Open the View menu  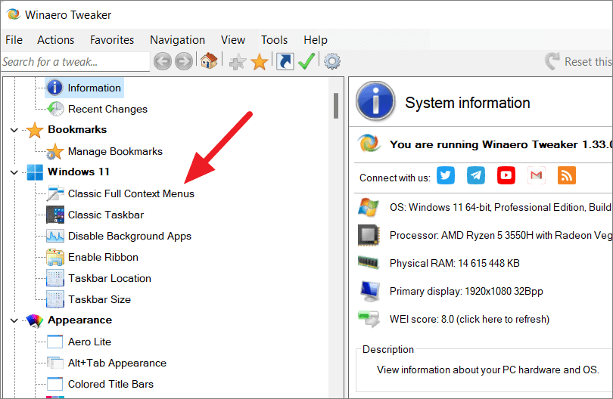click(233, 40)
